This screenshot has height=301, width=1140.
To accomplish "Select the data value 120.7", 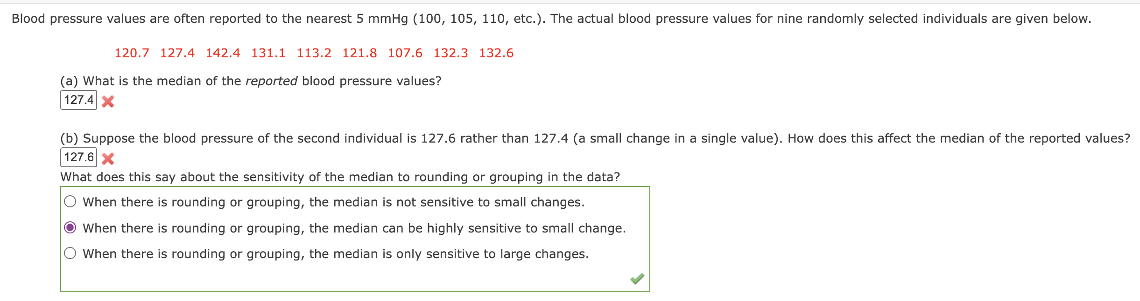I will (133, 53).
